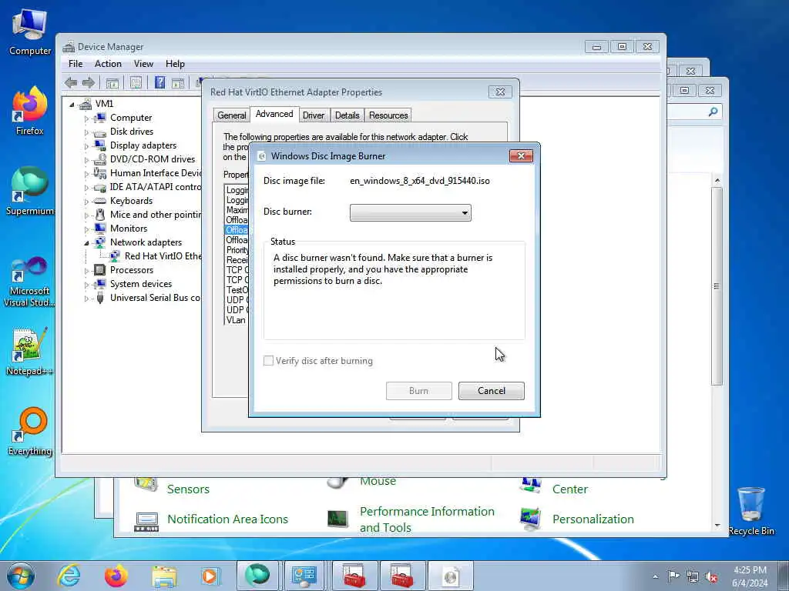Image resolution: width=789 pixels, height=591 pixels.
Task: Click the Control Panel scrollbar down arrow
Action: tap(717, 526)
